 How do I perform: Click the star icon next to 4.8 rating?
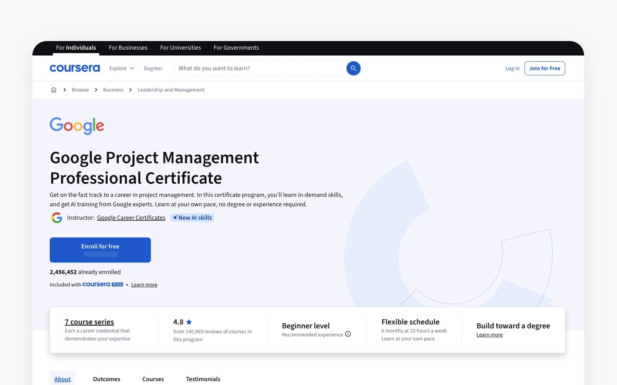[x=189, y=322]
